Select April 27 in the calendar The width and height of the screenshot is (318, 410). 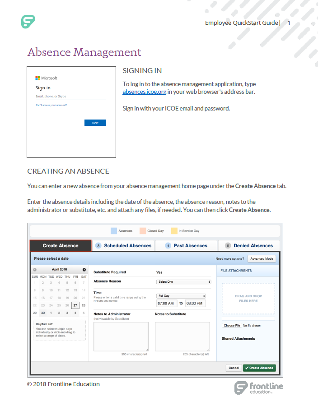coord(75,305)
